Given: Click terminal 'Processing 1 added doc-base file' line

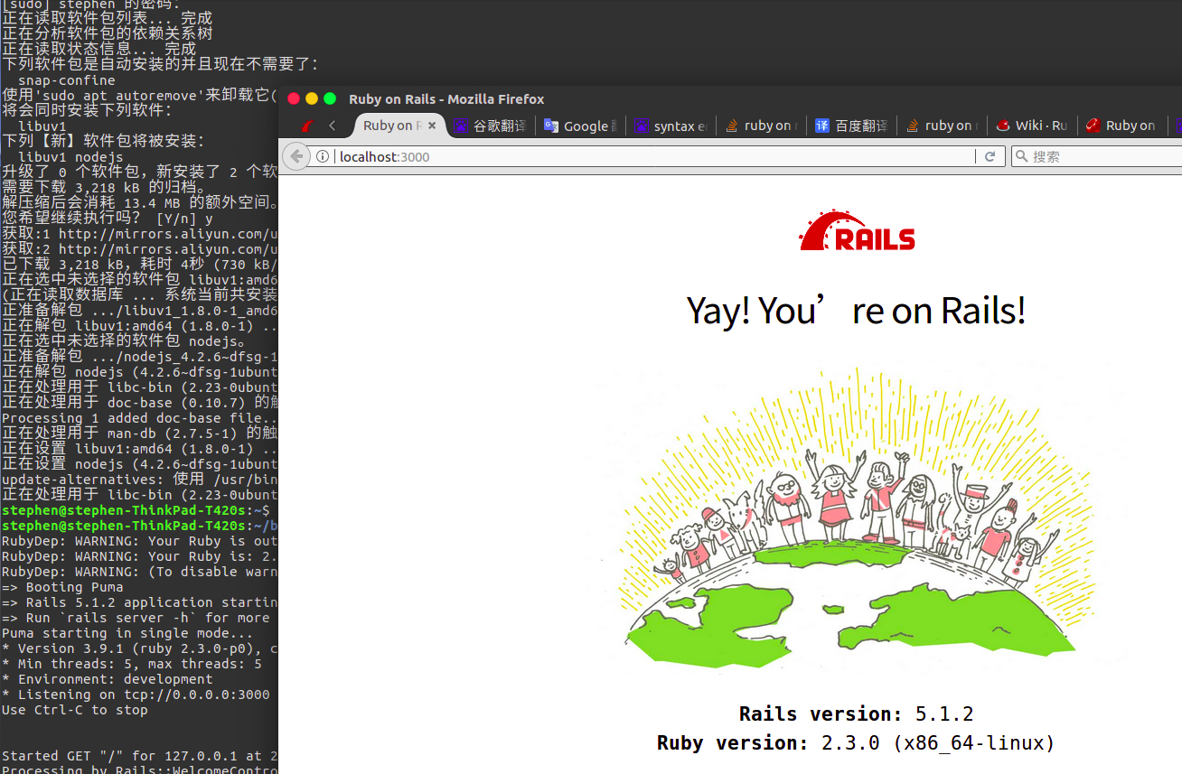Looking at the screenshot, I should click(139, 418).
